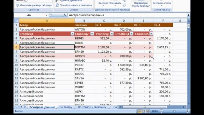
Task: Switch to Page Break Preview icon
Action: pyautogui.click(x=148, y=111)
